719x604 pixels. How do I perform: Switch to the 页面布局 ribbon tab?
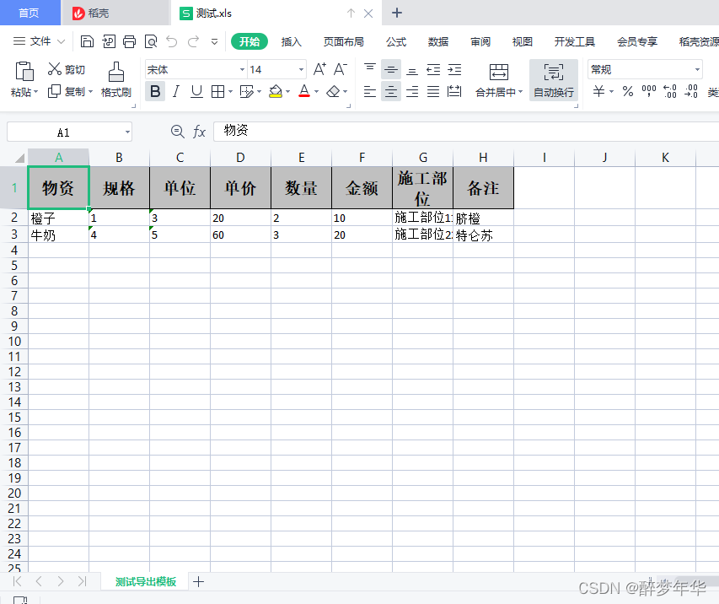pos(343,42)
